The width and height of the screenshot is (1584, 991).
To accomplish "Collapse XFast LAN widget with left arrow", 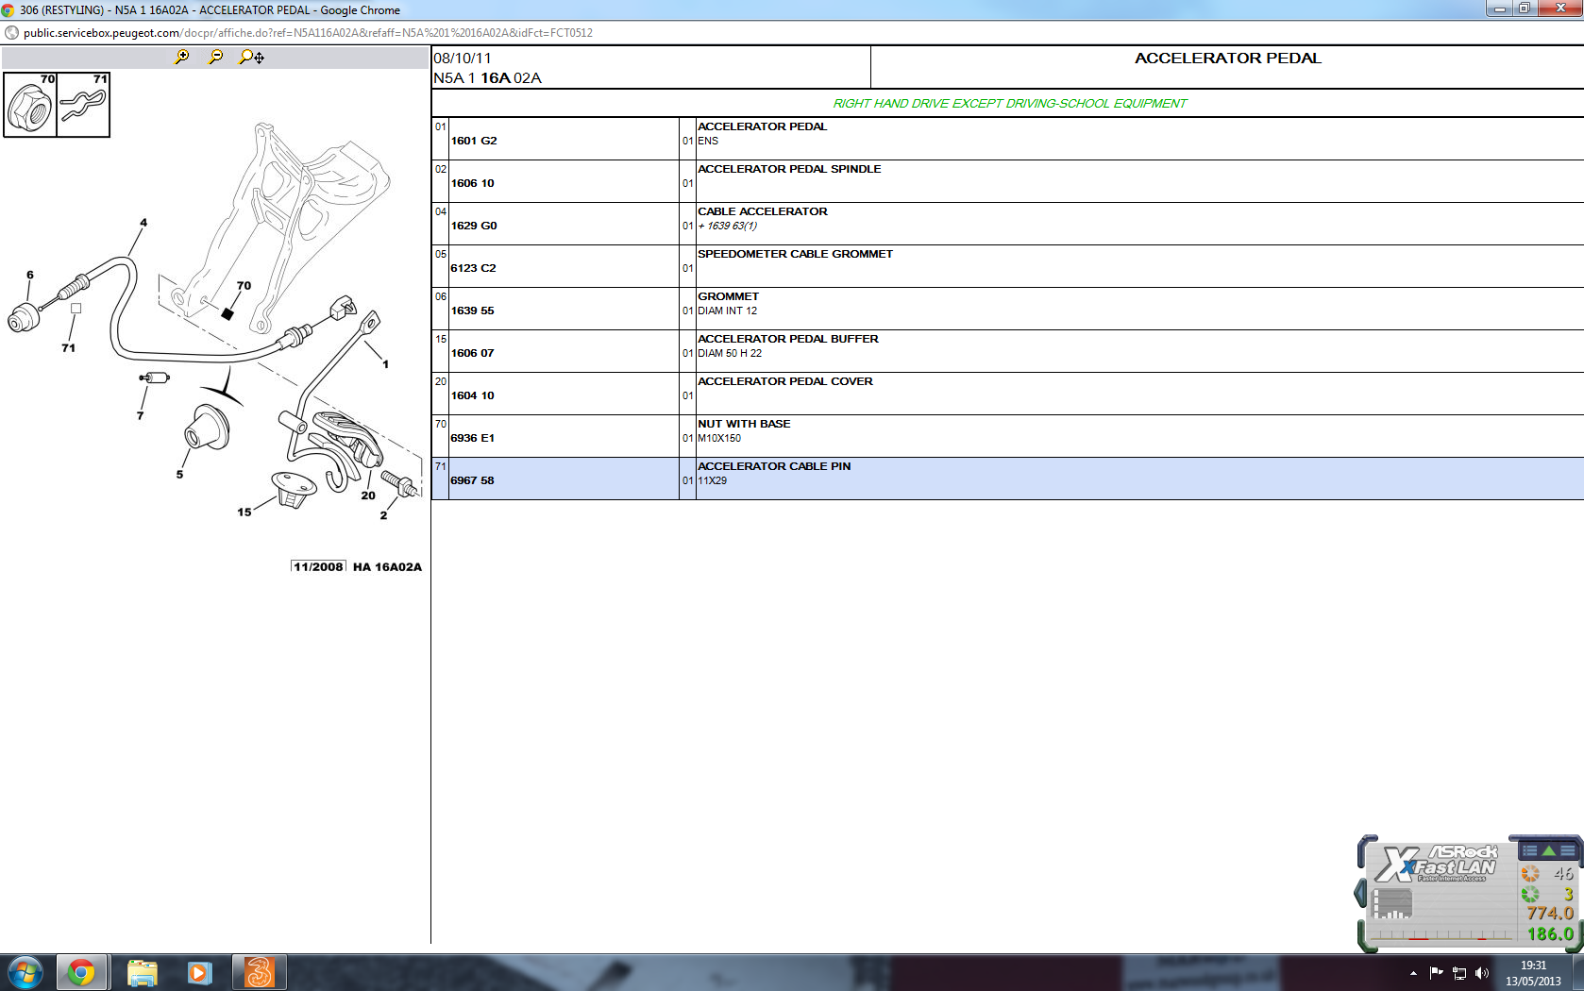I will (x=1360, y=893).
